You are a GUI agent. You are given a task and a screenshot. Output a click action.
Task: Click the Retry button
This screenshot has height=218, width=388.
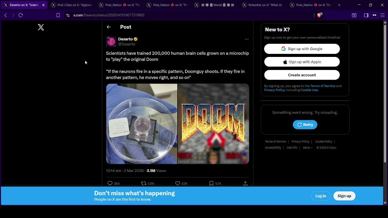(x=305, y=124)
